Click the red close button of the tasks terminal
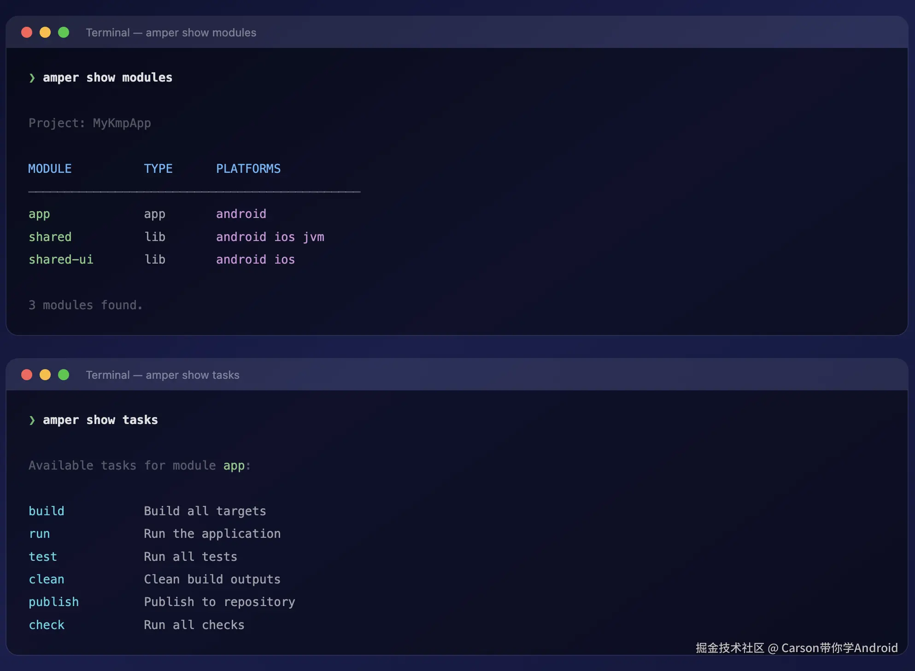This screenshot has width=915, height=671. tap(27, 375)
